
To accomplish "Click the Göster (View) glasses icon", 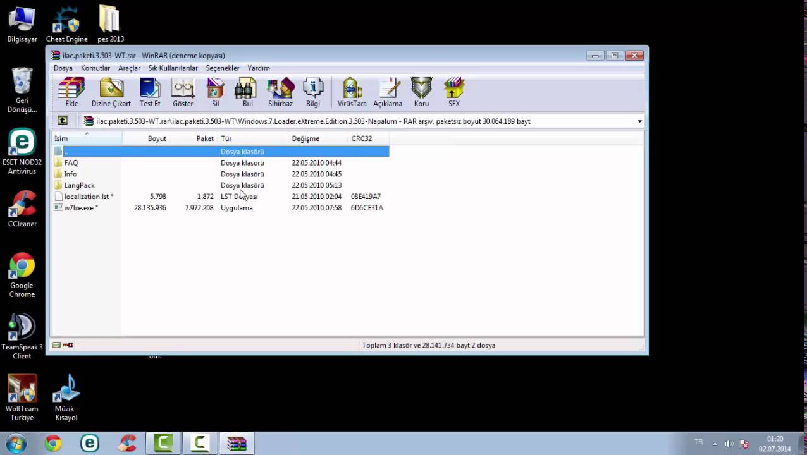I will (183, 92).
